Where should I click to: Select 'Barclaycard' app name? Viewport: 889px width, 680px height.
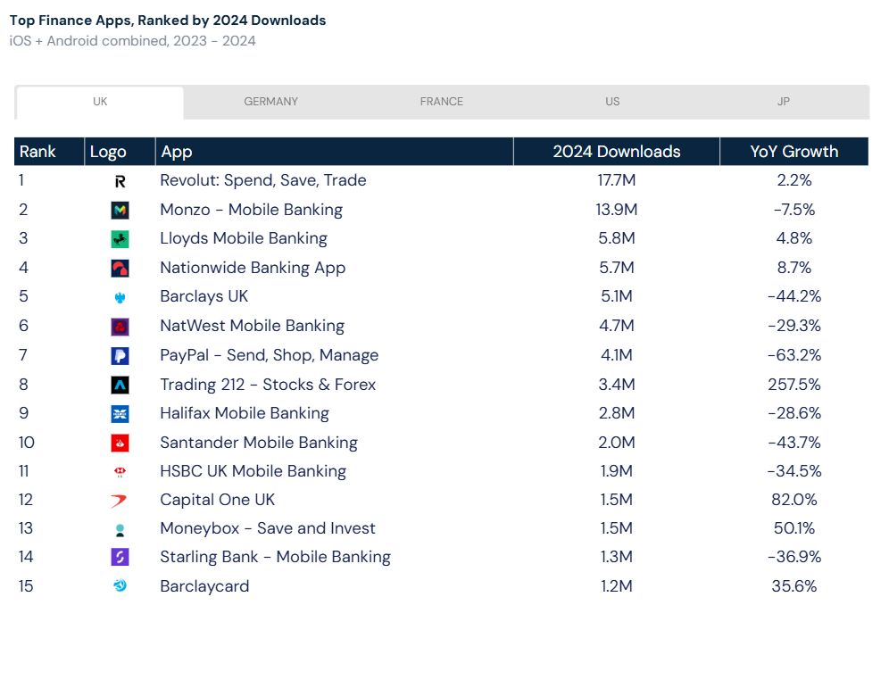click(204, 586)
